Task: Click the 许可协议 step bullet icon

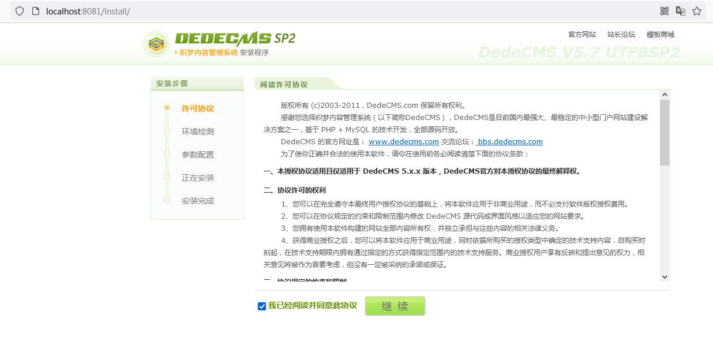Action: click(167, 108)
